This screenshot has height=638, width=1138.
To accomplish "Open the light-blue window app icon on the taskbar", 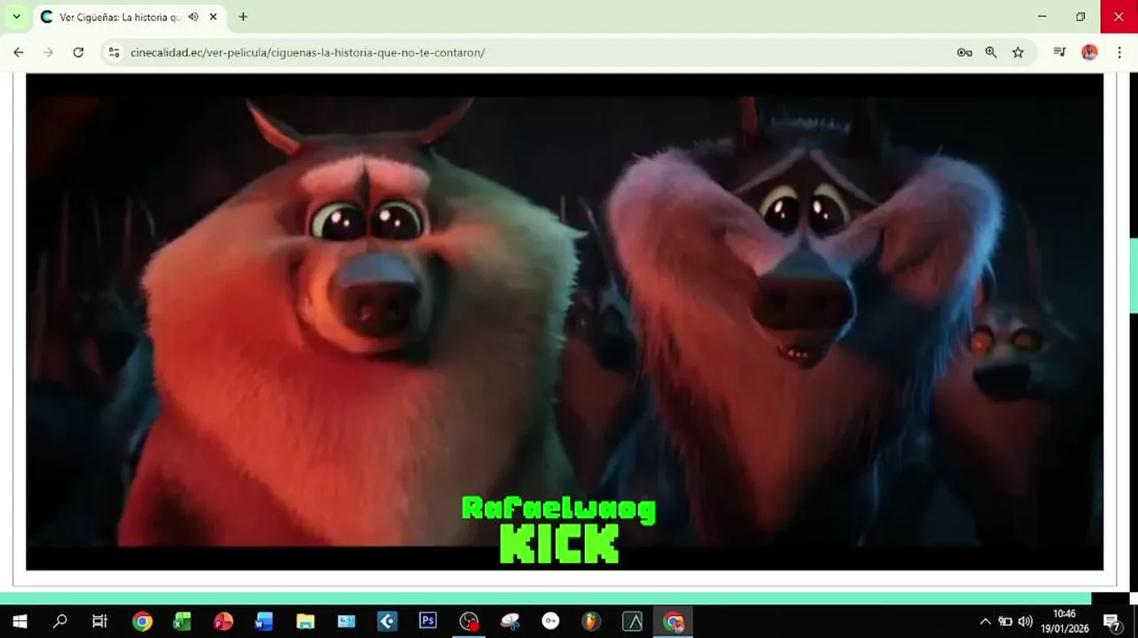I will 347,621.
